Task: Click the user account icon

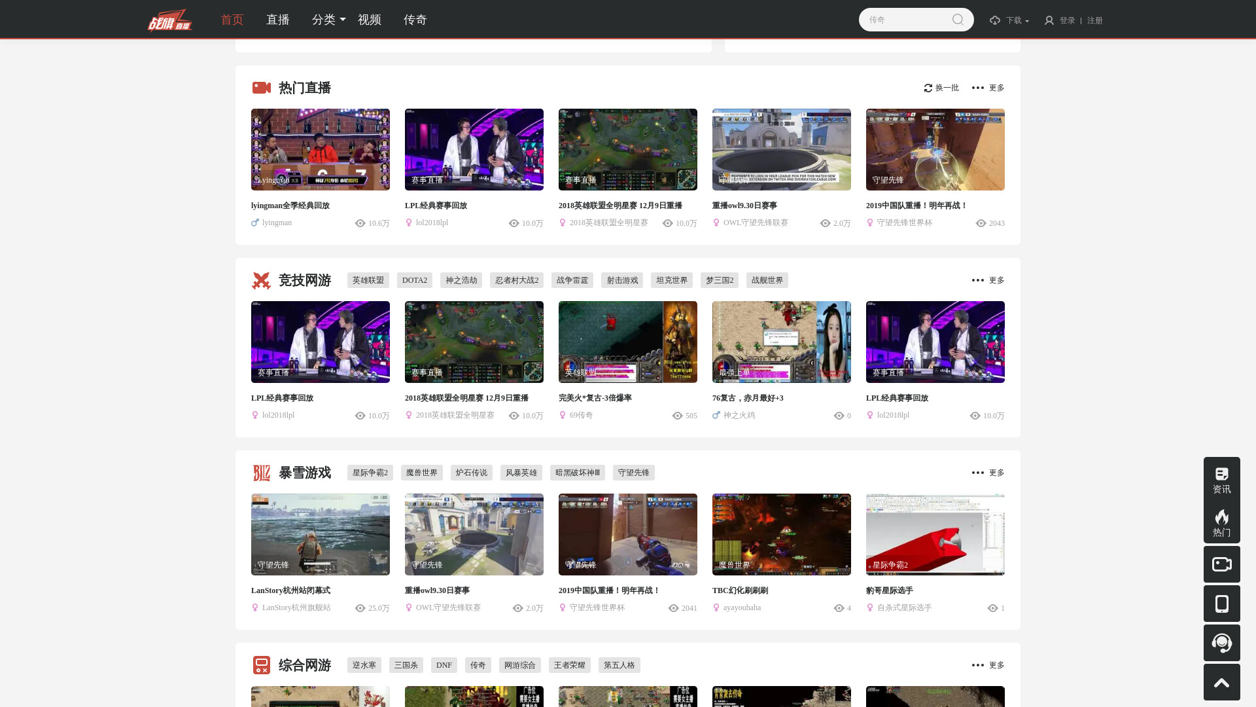Action: 1049,20
